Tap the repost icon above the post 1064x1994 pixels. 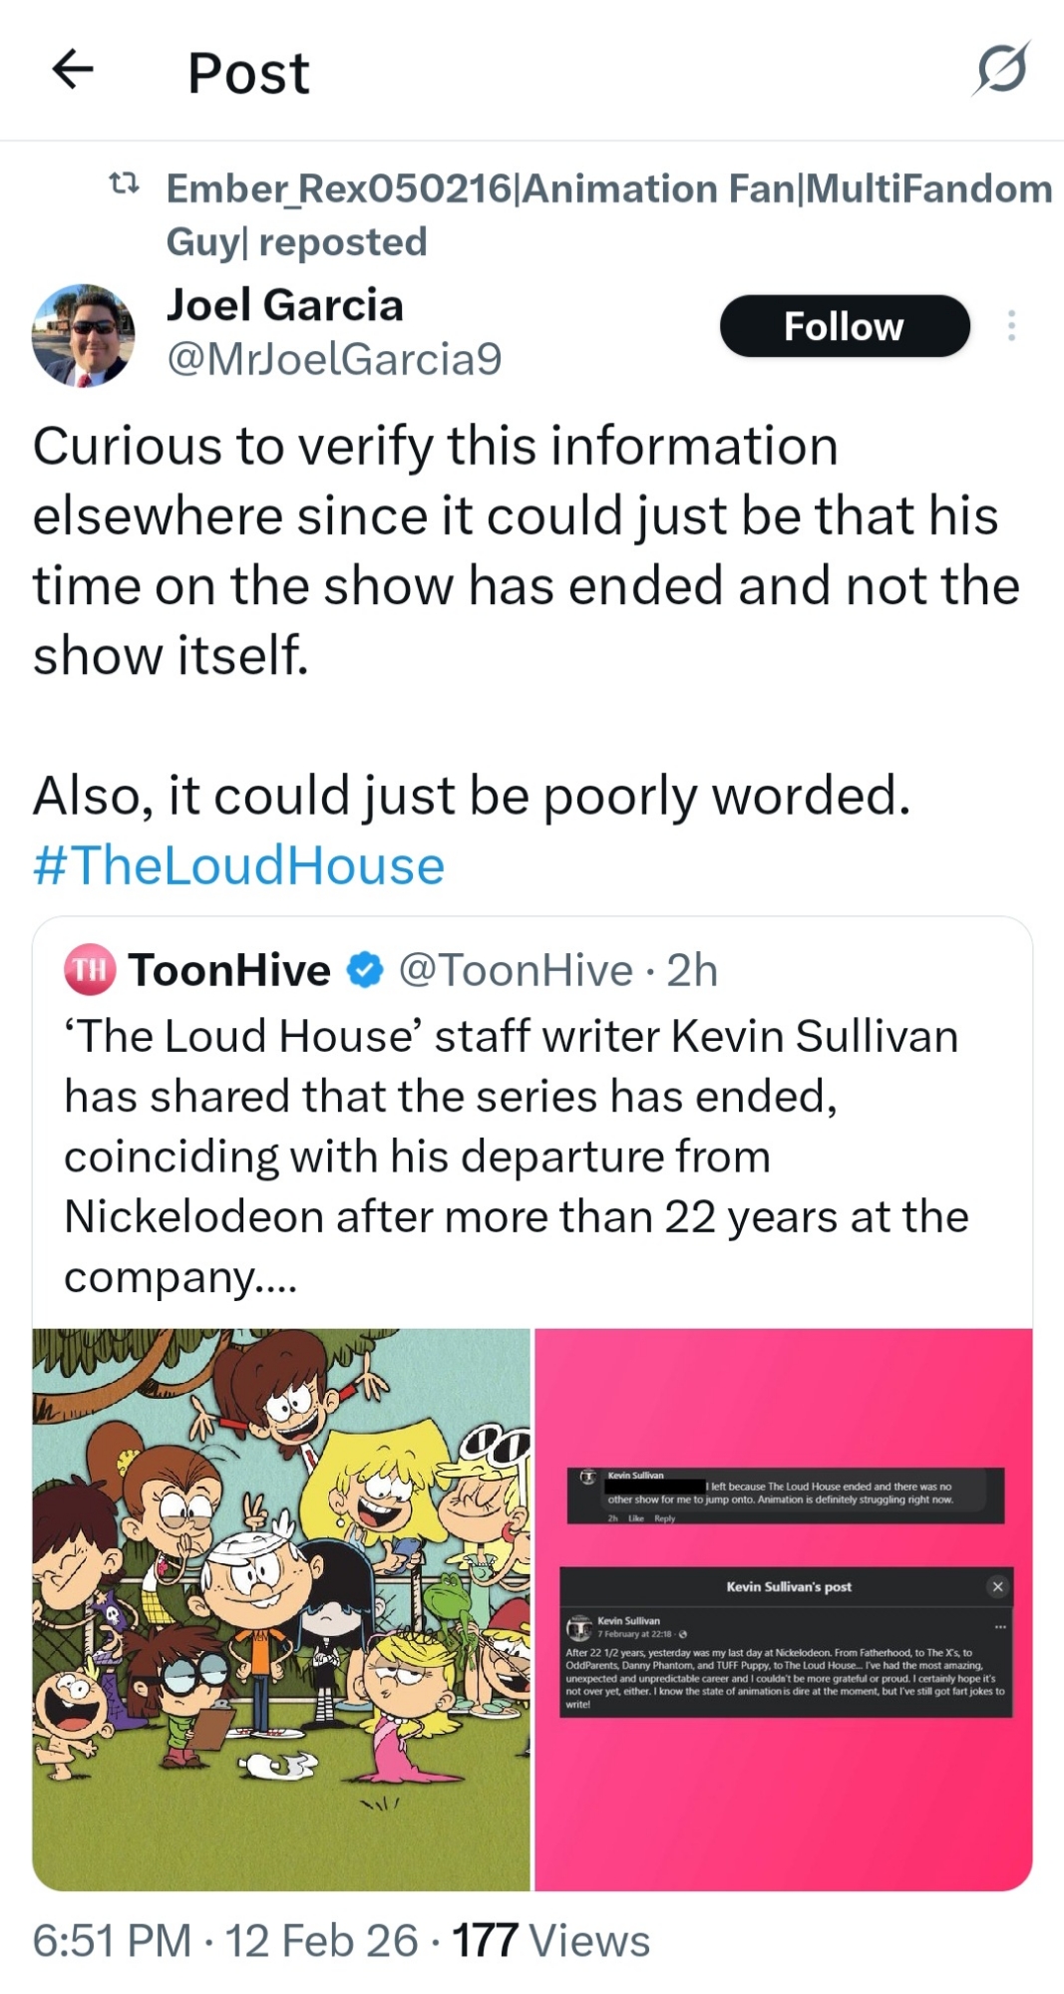tap(124, 185)
